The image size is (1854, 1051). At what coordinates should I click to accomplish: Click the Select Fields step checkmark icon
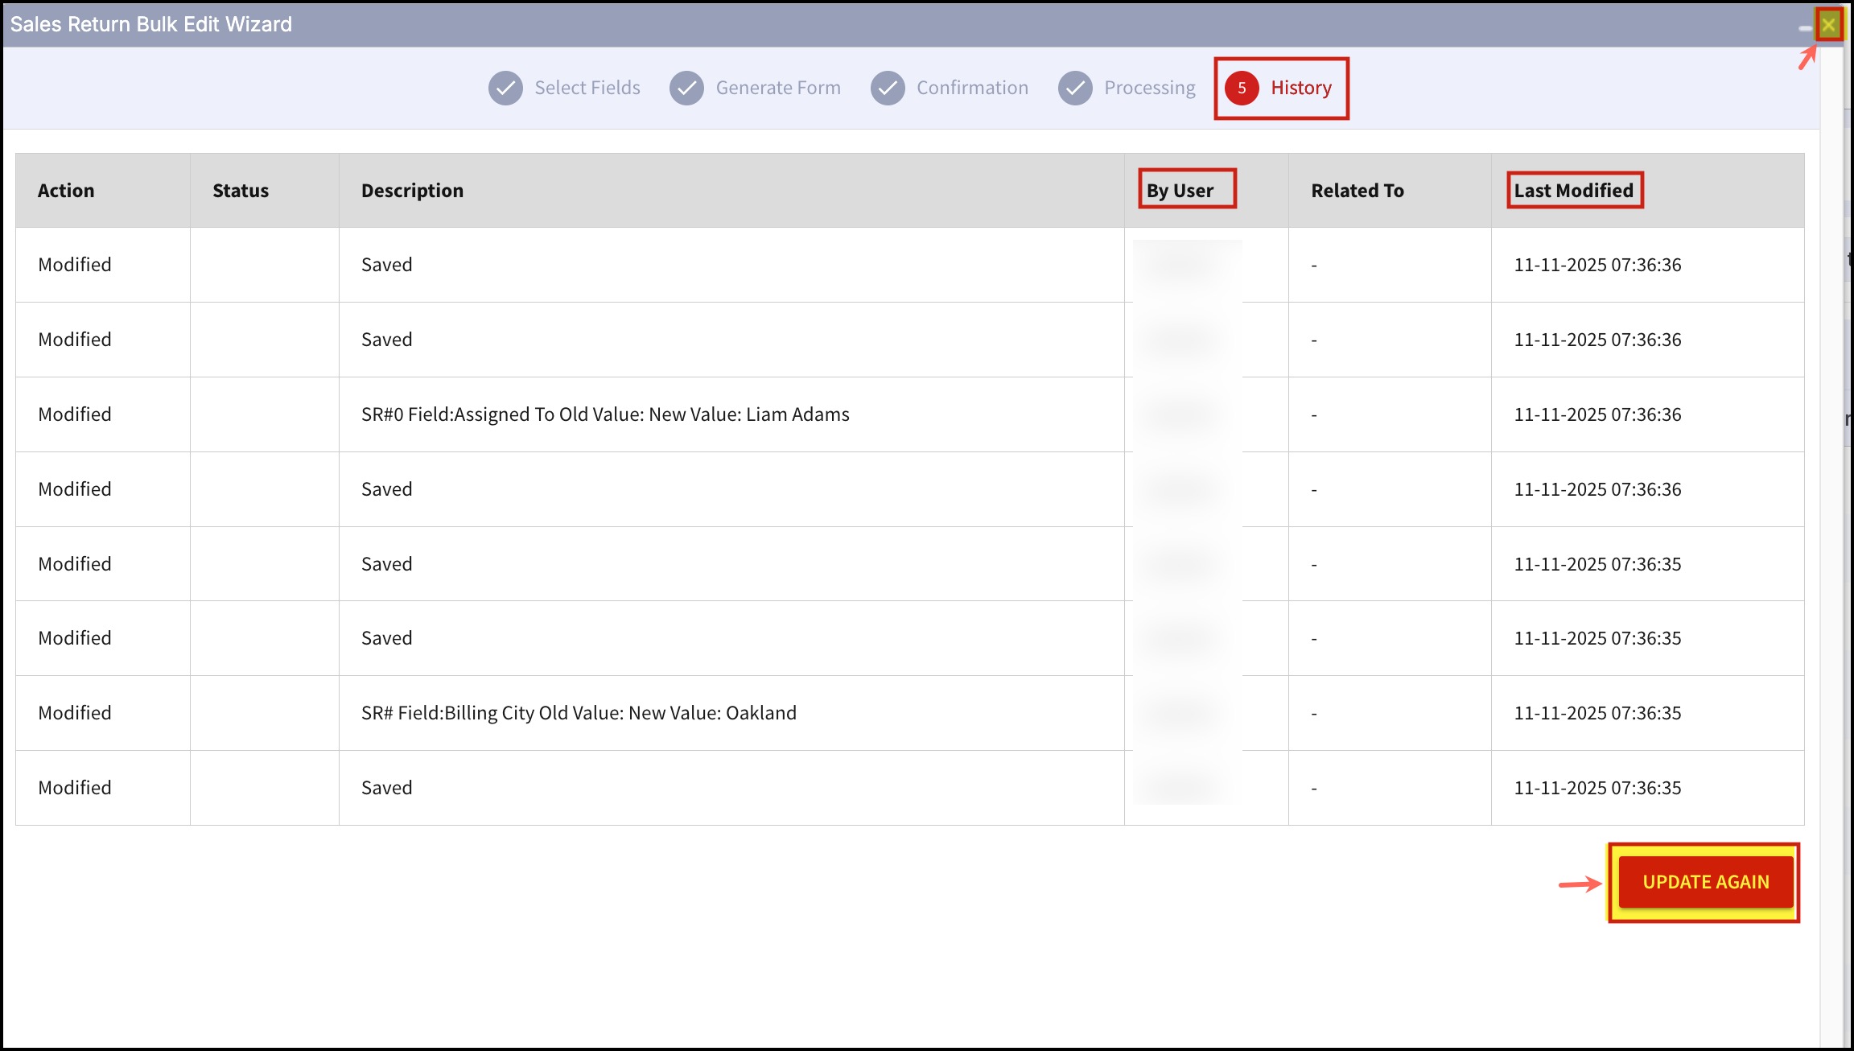[505, 89]
